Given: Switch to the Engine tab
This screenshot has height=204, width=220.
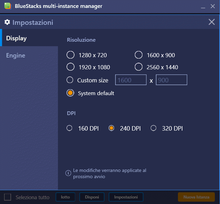Looking at the screenshot, I should (29, 55).
